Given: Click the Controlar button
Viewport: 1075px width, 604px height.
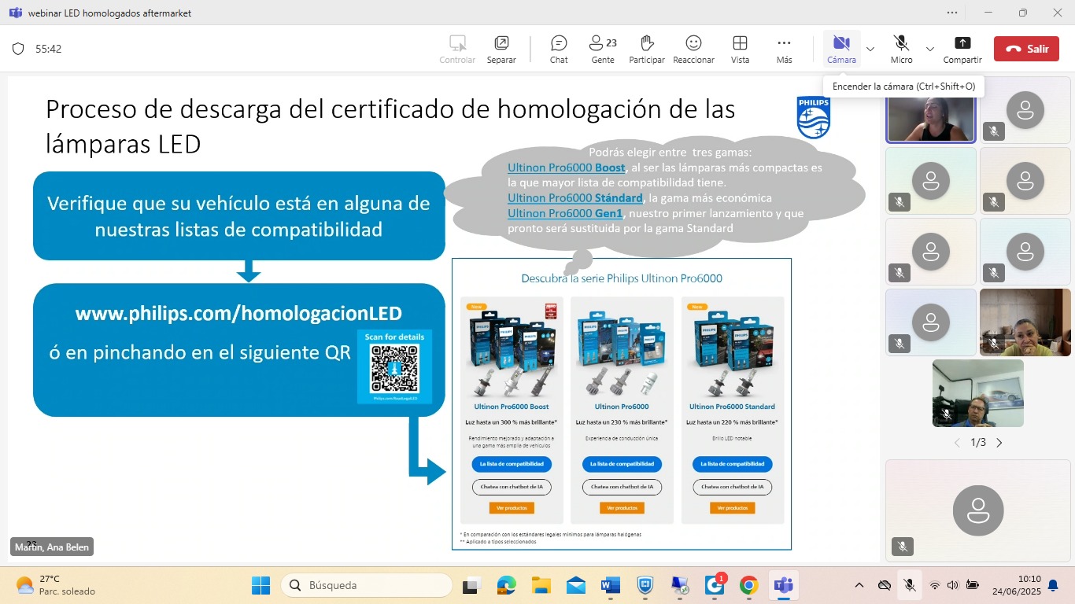Looking at the screenshot, I should click(457, 49).
